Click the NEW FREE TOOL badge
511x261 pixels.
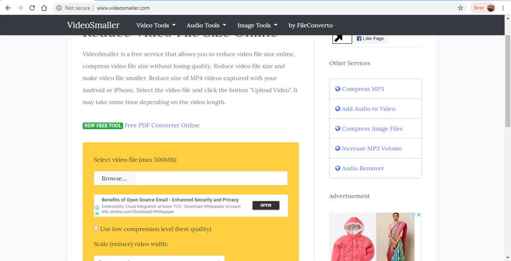click(103, 126)
